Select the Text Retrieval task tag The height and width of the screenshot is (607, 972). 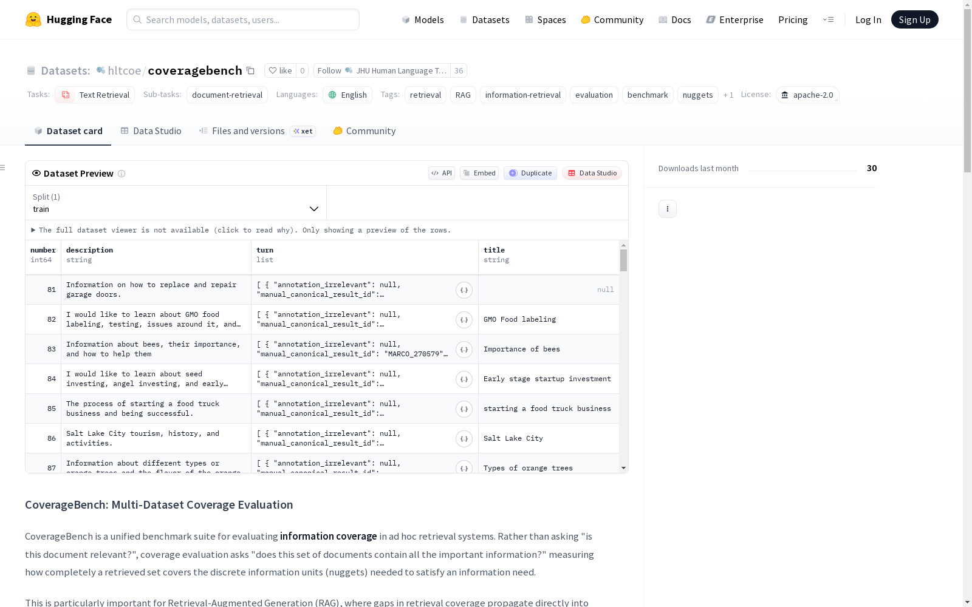click(x=95, y=95)
